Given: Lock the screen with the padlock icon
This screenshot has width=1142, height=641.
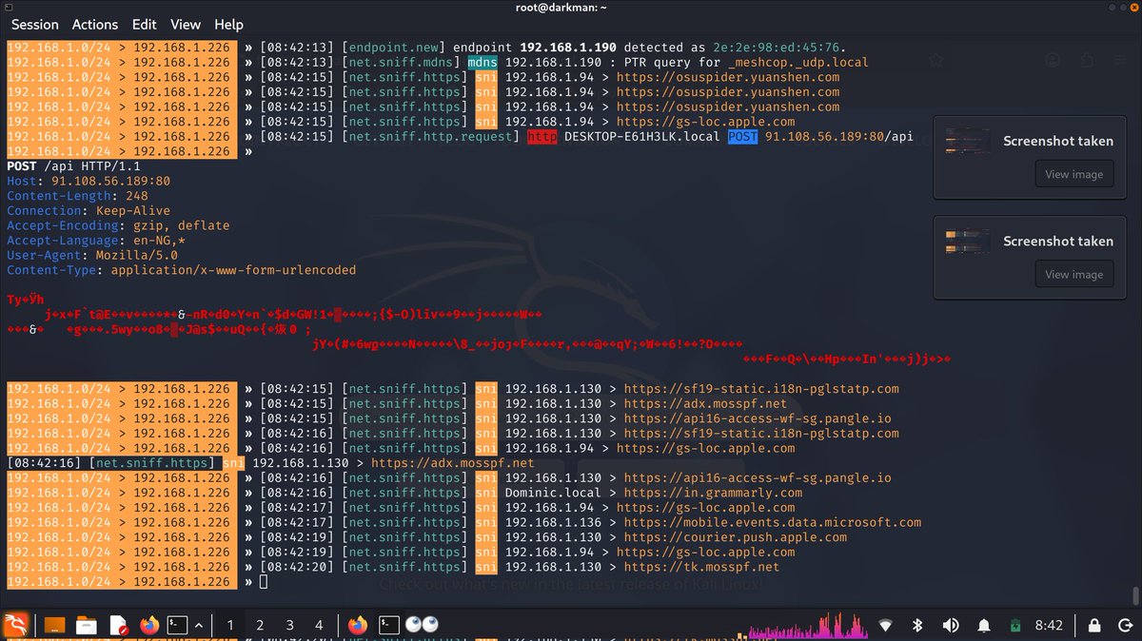Looking at the screenshot, I should pyautogui.click(x=1095, y=625).
